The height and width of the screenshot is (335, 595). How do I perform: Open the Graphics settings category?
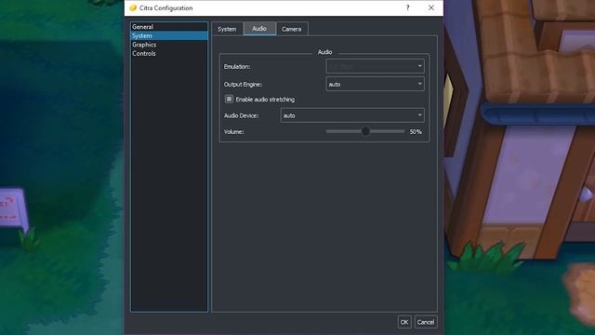click(x=169, y=45)
